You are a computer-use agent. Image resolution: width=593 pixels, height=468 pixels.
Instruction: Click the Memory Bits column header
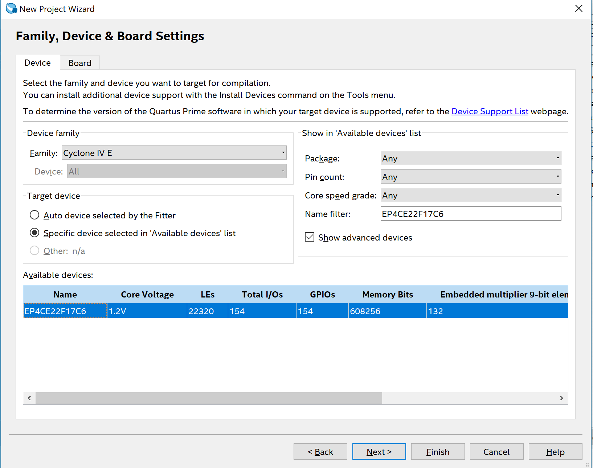[388, 294]
